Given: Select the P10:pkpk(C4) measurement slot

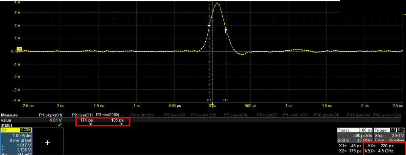Looking at the screenshot, I should (326, 116).
